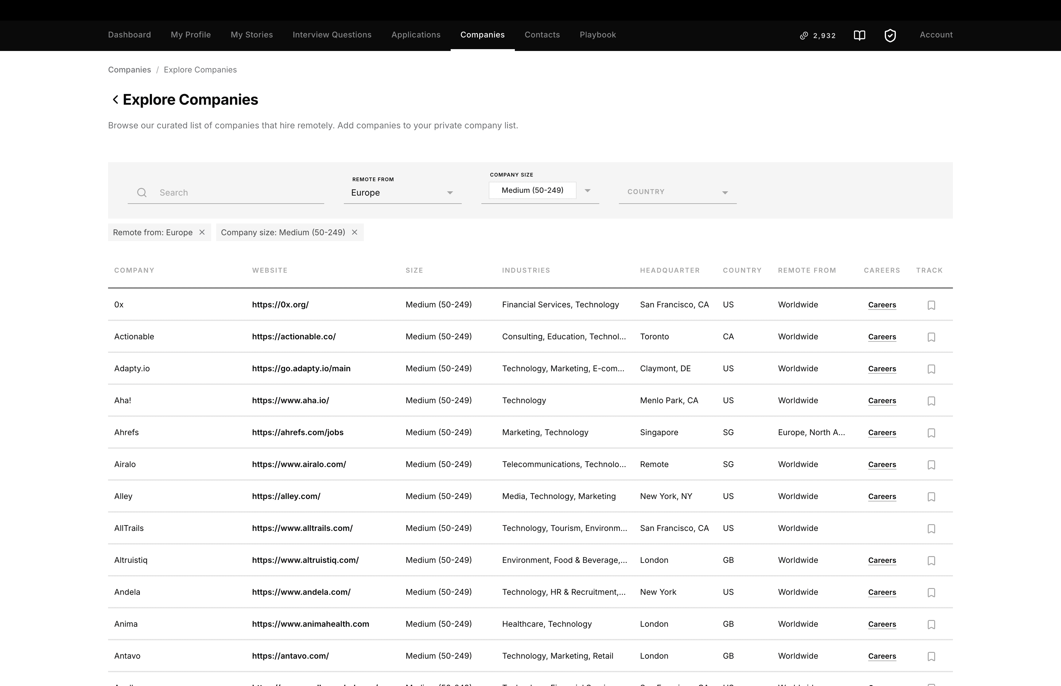Bookmark the Andela company row
Viewport: 1061px width, 686px height.
931,592
